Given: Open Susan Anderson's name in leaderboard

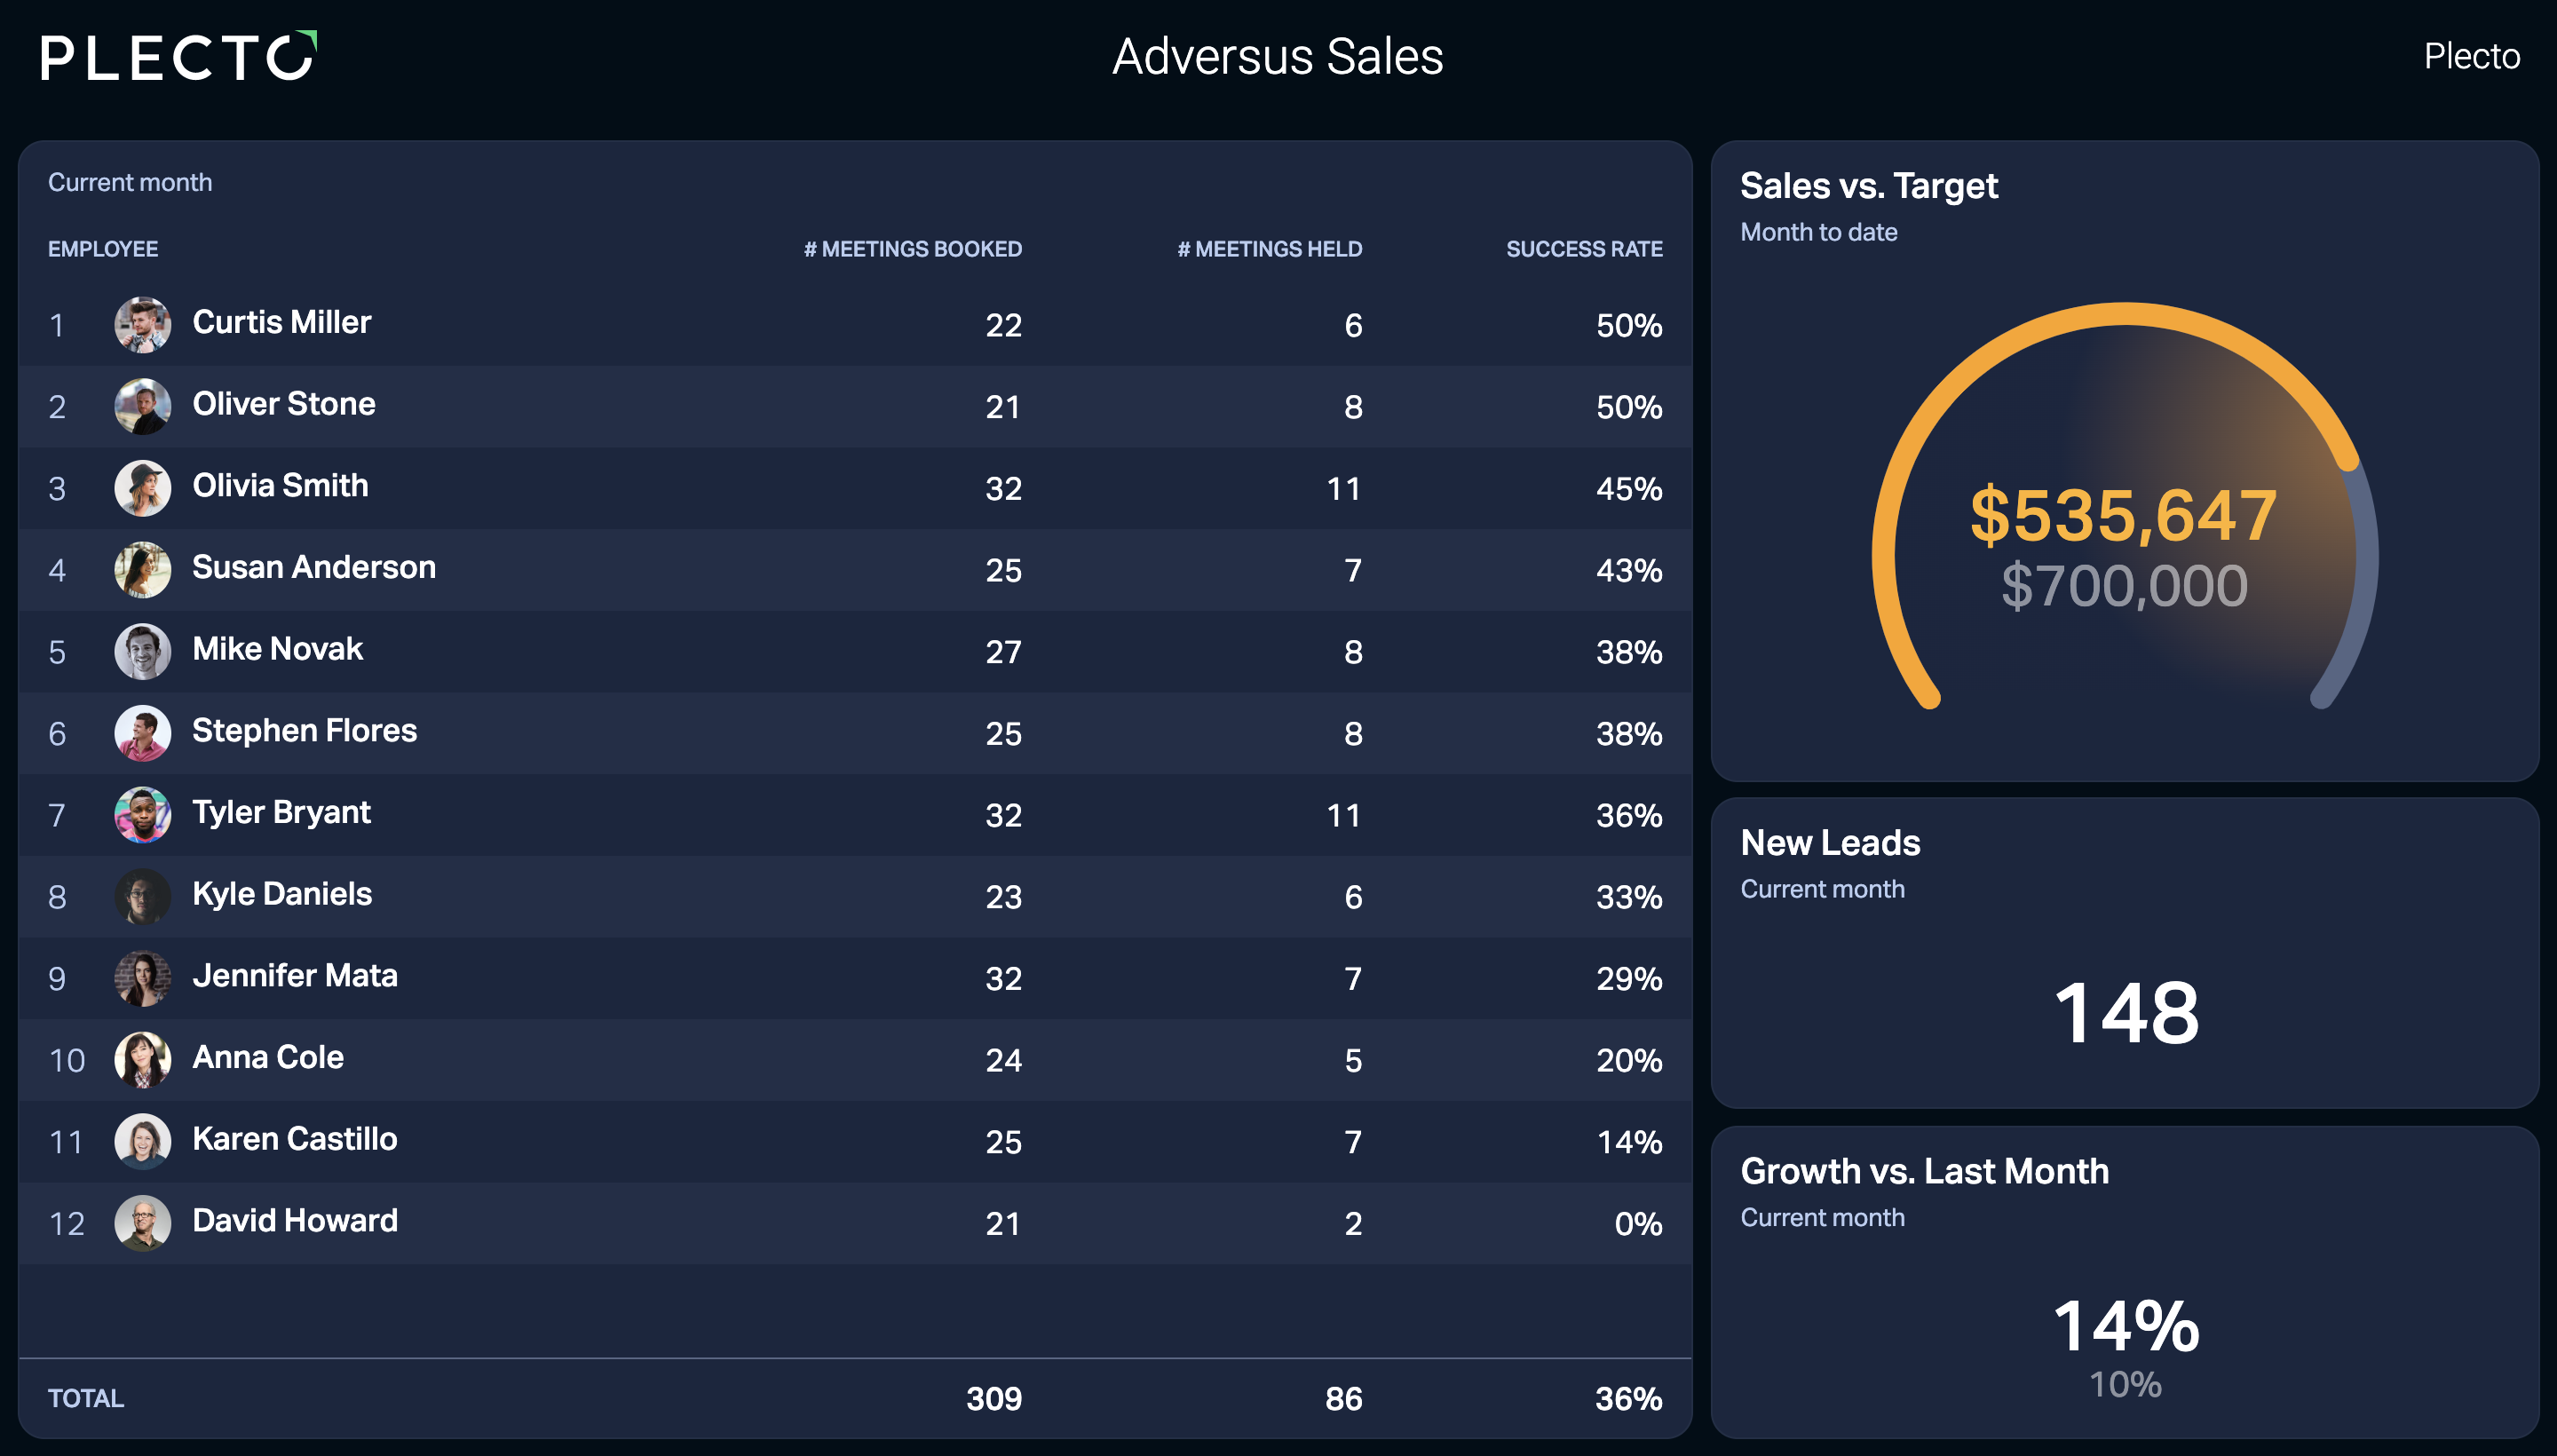Looking at the screenshot, I should pos(314,567).
